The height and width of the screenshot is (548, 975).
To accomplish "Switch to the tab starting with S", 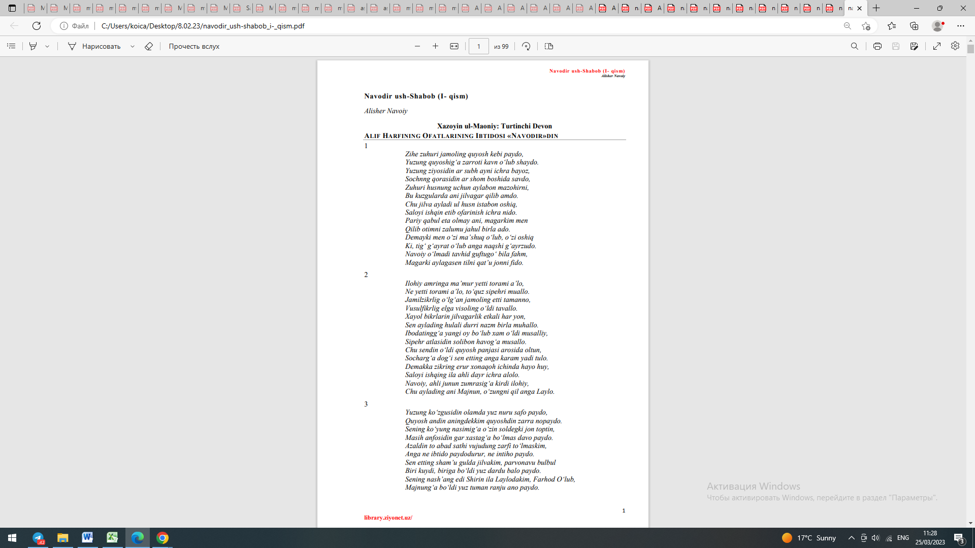I will coord(241,8).
